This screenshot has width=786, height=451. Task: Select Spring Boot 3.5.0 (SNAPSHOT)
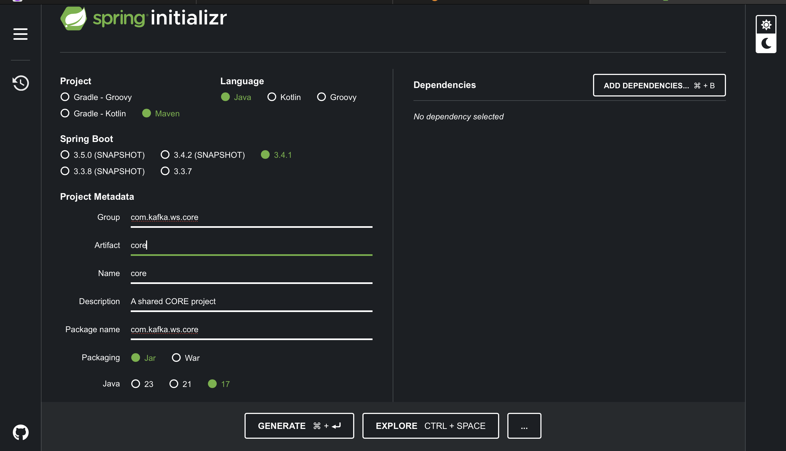pos(65,155)
